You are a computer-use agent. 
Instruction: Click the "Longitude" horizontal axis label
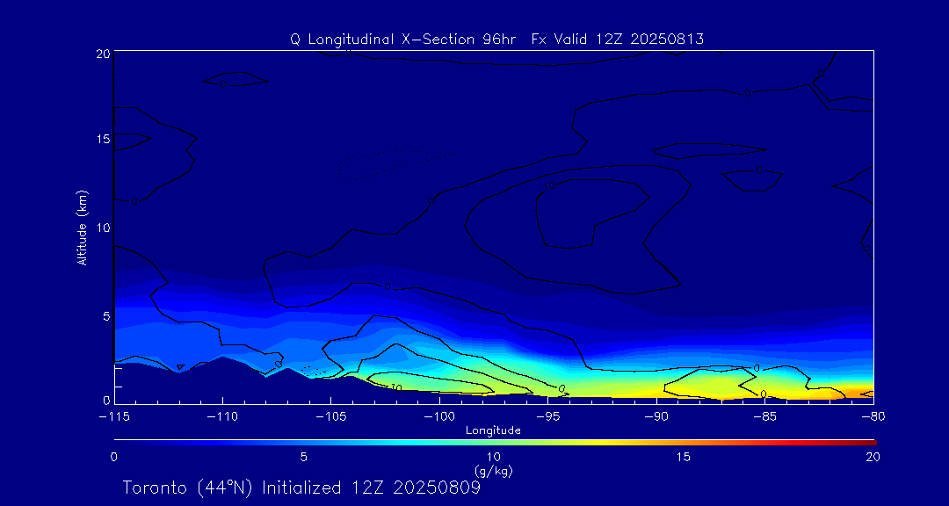[x=493, y=430]
